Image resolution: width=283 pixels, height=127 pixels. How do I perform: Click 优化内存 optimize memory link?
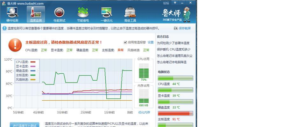pos(144,112)
